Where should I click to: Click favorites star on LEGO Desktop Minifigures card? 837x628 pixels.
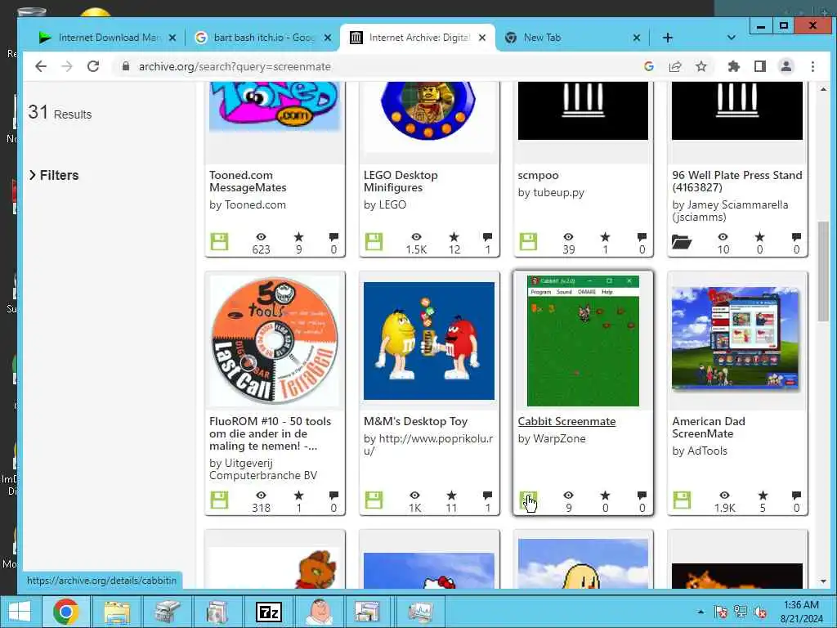[454, 236]
